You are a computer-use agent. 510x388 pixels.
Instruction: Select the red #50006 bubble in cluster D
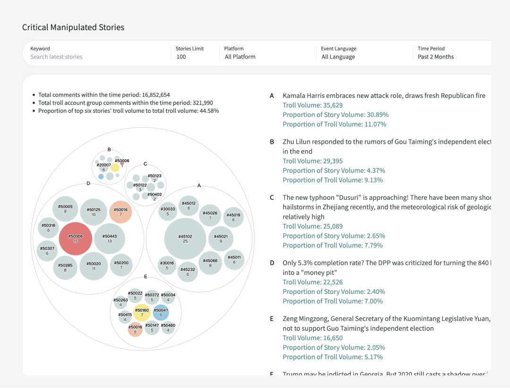[76, 239]
